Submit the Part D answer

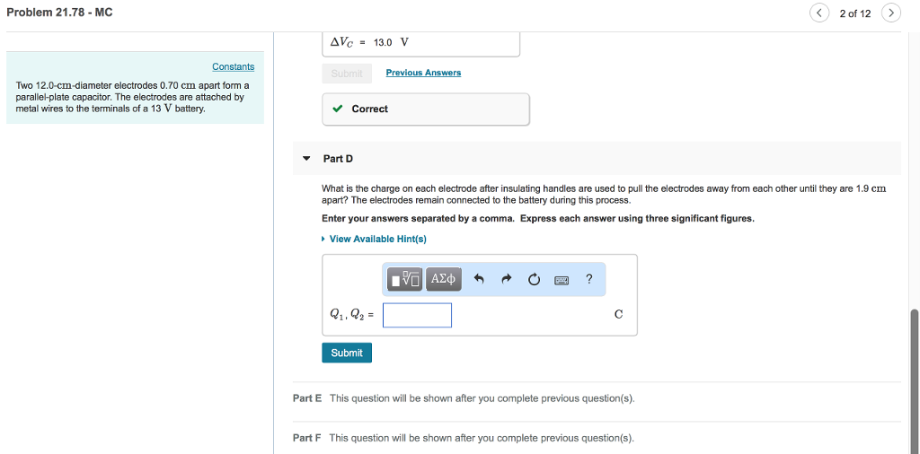[347, 353]
